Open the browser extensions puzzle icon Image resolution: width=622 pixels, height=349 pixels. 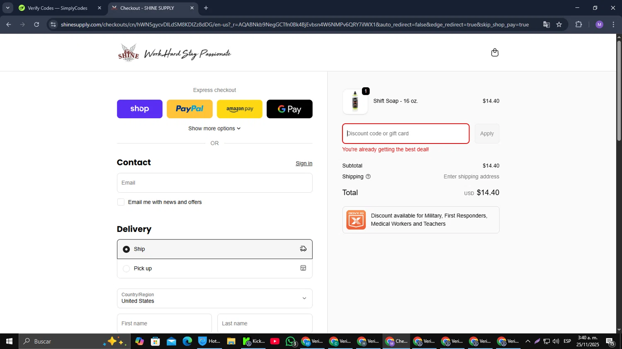click(x=579, y=24)
